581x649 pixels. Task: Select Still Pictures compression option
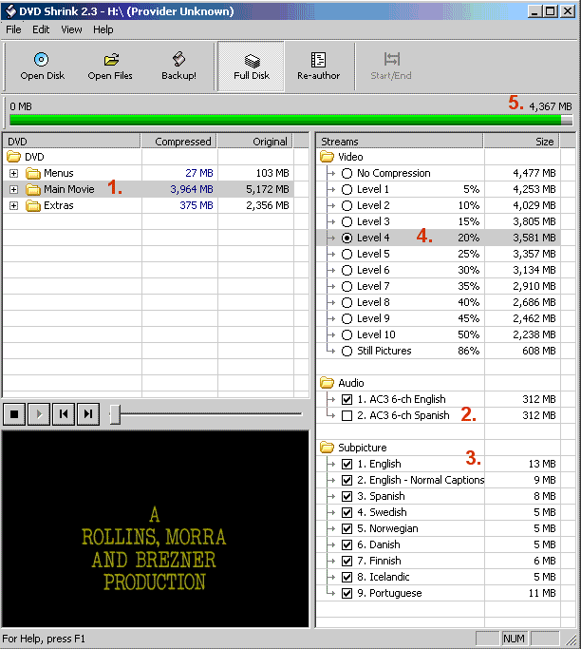tap(347, 351)
